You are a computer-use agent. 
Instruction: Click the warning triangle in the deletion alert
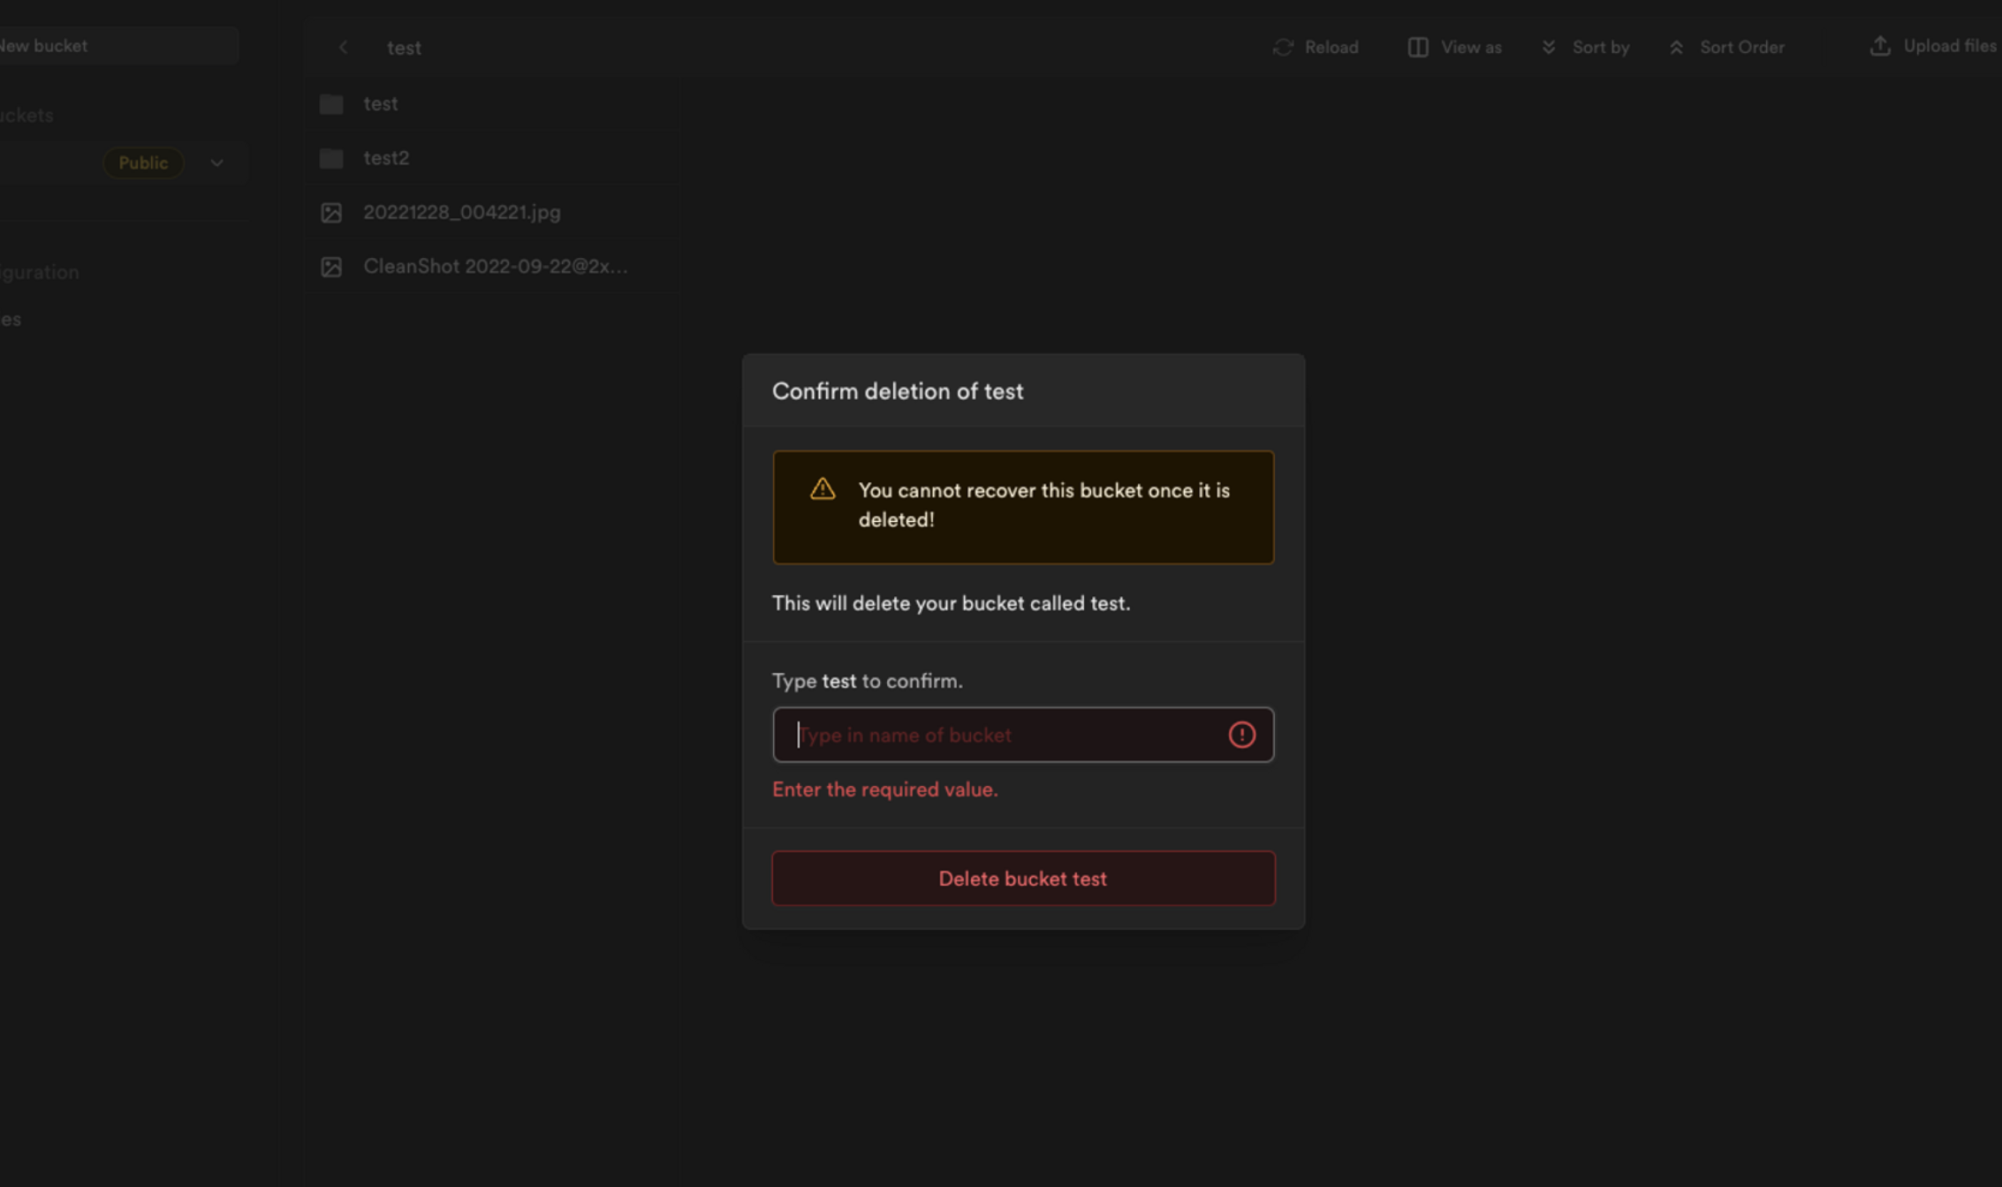pos(822,488)
